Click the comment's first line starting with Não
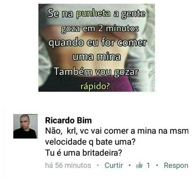The image size is (192, 192). (x=117, y=131)
